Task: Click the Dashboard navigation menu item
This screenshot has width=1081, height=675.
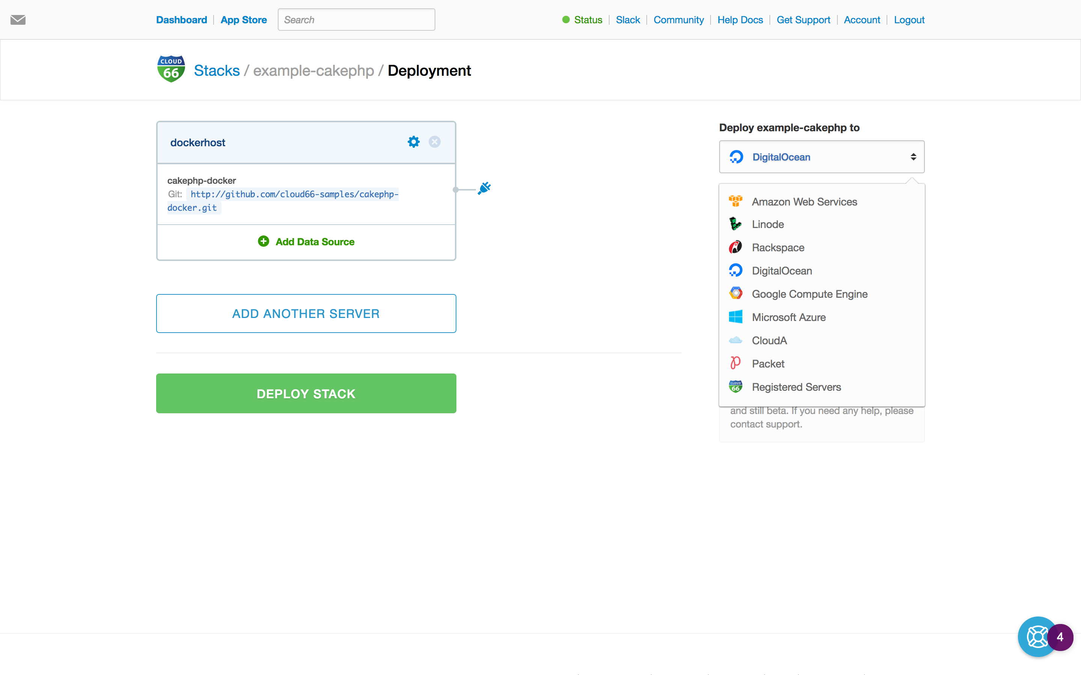Action: (182, 19)
